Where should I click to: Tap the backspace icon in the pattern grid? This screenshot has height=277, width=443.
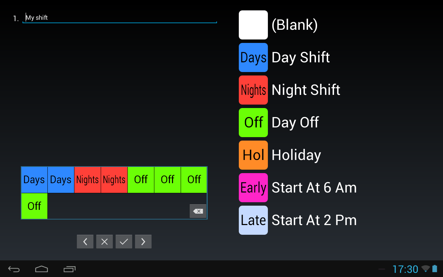click(198, 211)
